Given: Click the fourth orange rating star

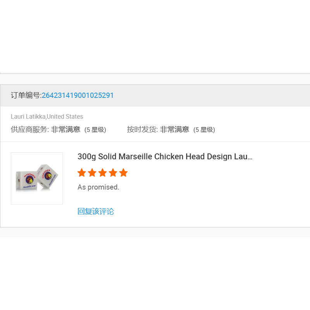Looking at the screenshot, I should 113,172.
